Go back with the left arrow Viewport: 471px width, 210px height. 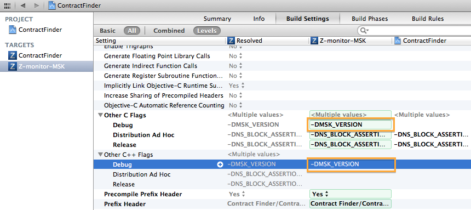23,5
